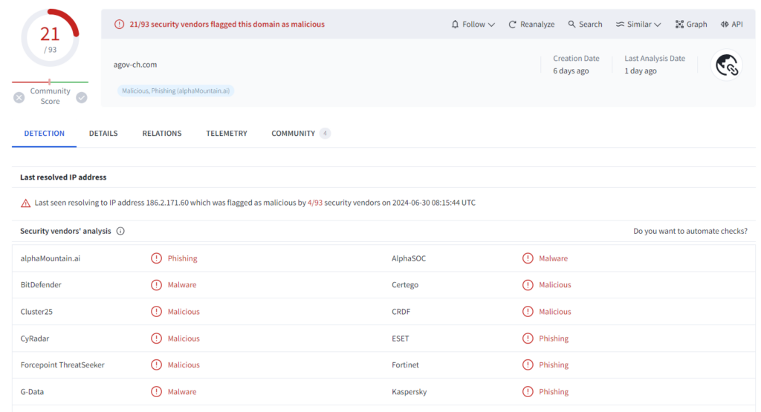Vote positive with the community score checkmark

[82, 97]
